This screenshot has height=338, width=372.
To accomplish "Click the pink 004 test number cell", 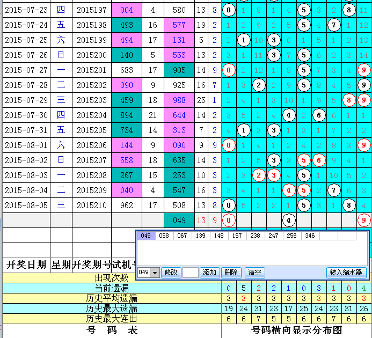I will point(127,10).
